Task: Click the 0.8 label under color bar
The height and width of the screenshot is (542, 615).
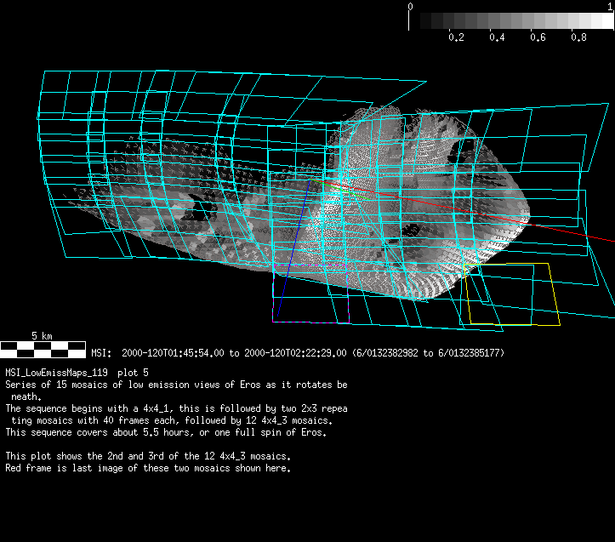Action: [578, 37]
